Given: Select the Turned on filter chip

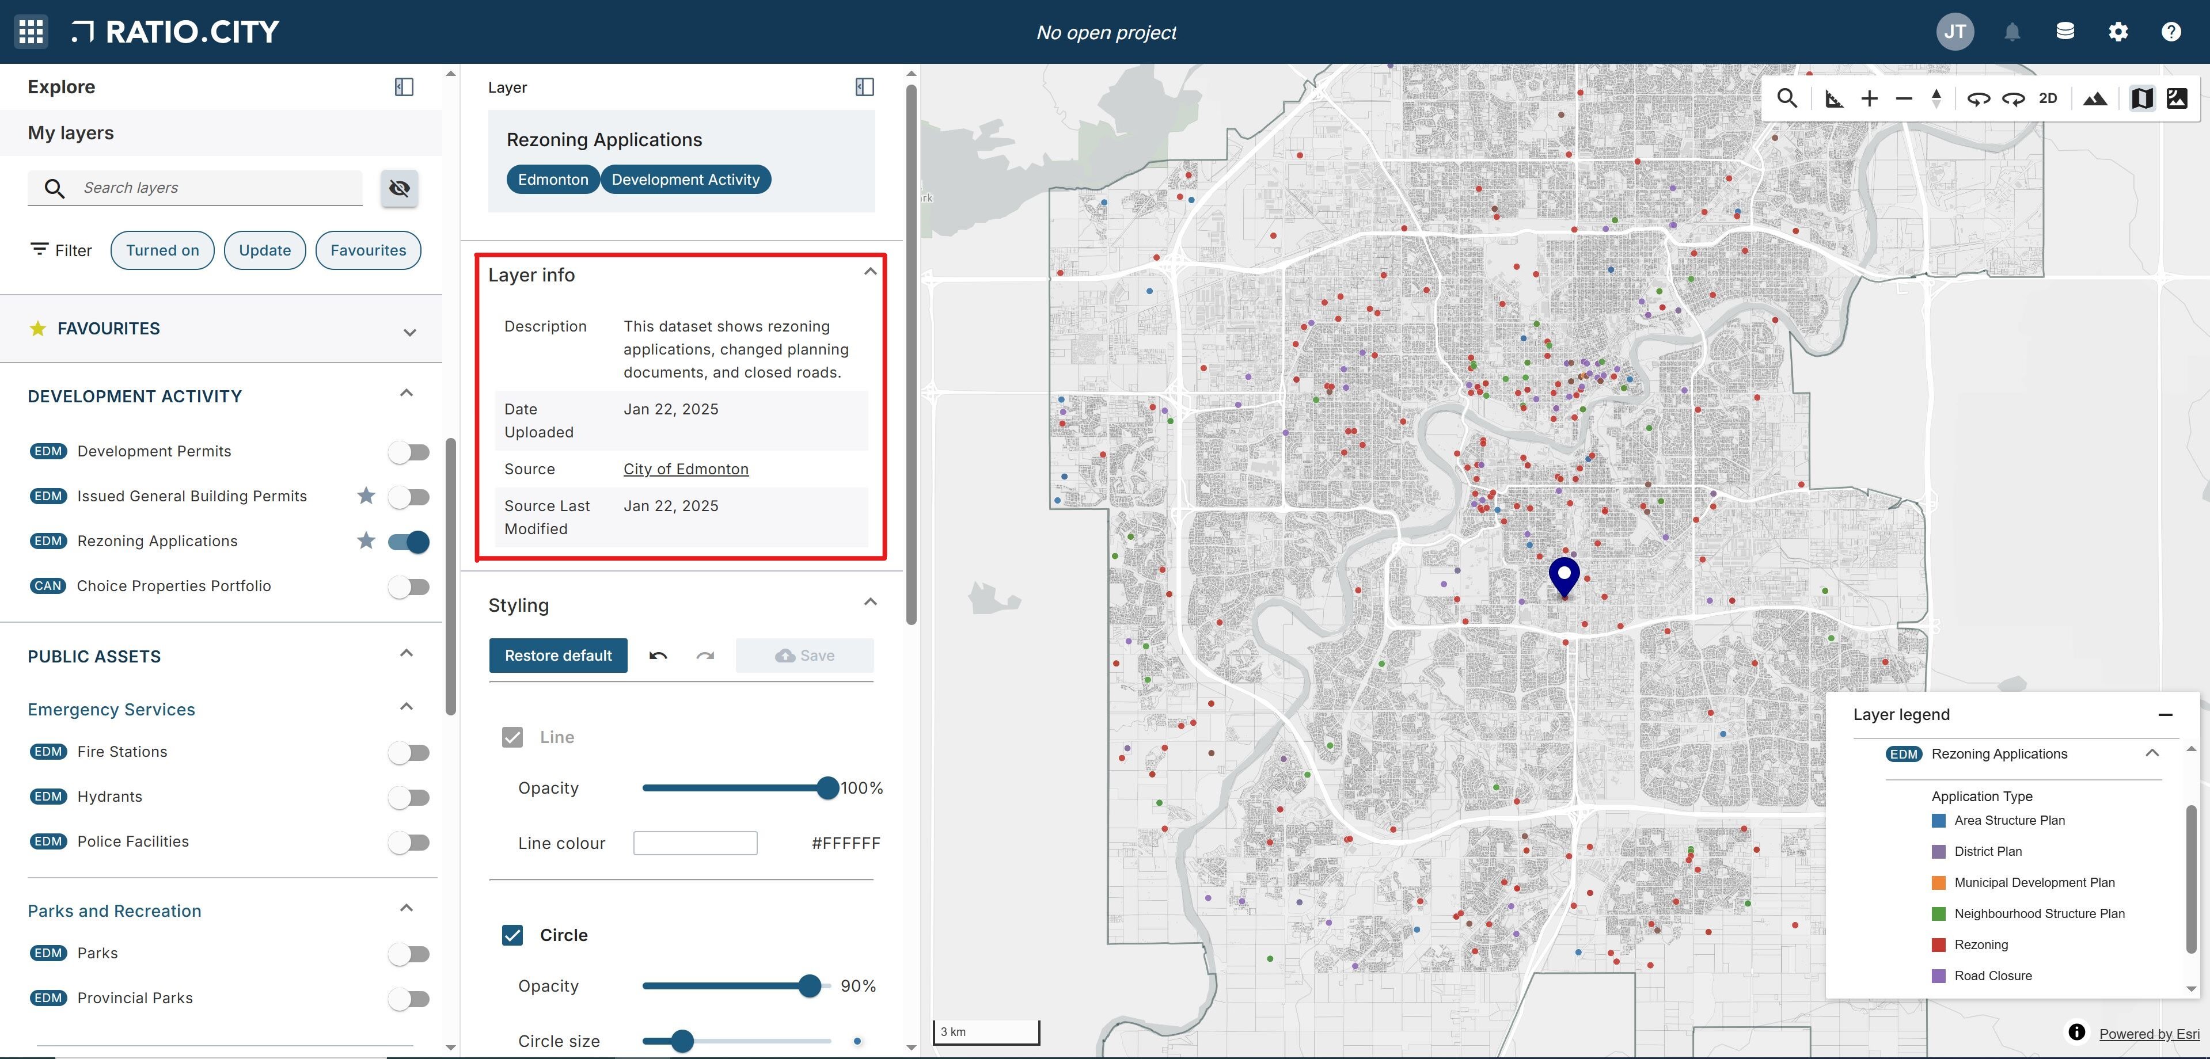Looking at the screenshot, I should pos(162,250).
